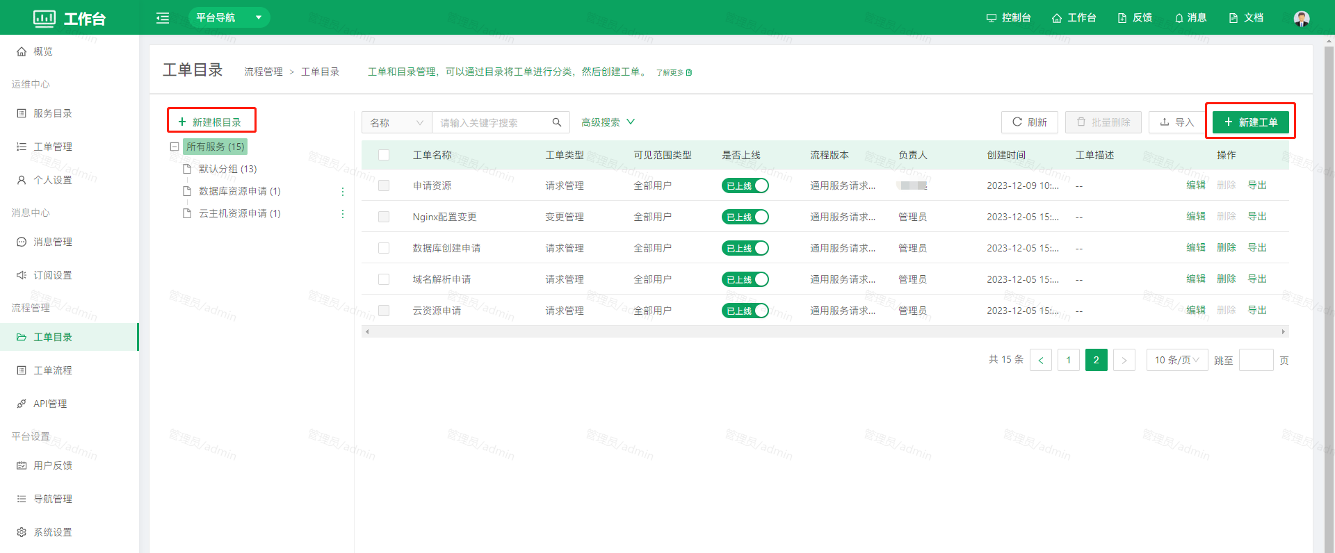
Task: Click the table horizontal scrollbar
Action: click(x=825, y=332)
